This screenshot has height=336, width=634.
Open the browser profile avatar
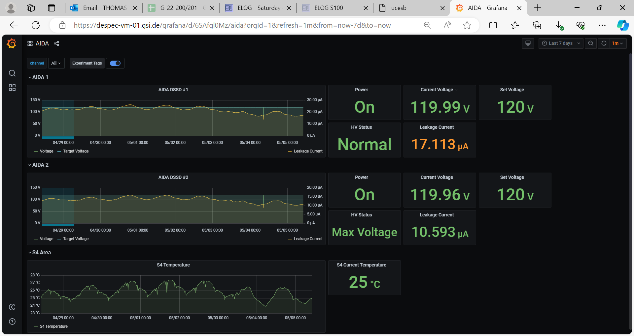click(11, 8)
